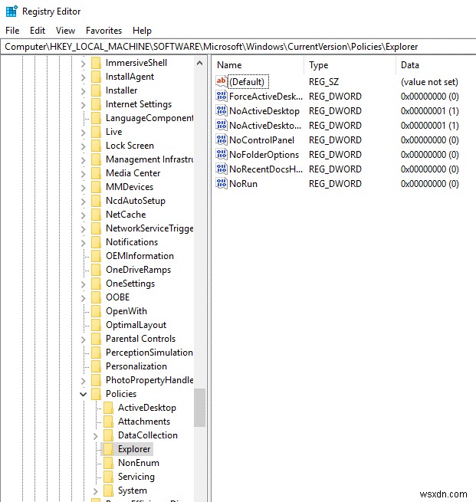Select the NetworkServiceTrigge key
The height and width of the screenshot is (502, 476).
point(149,228)
